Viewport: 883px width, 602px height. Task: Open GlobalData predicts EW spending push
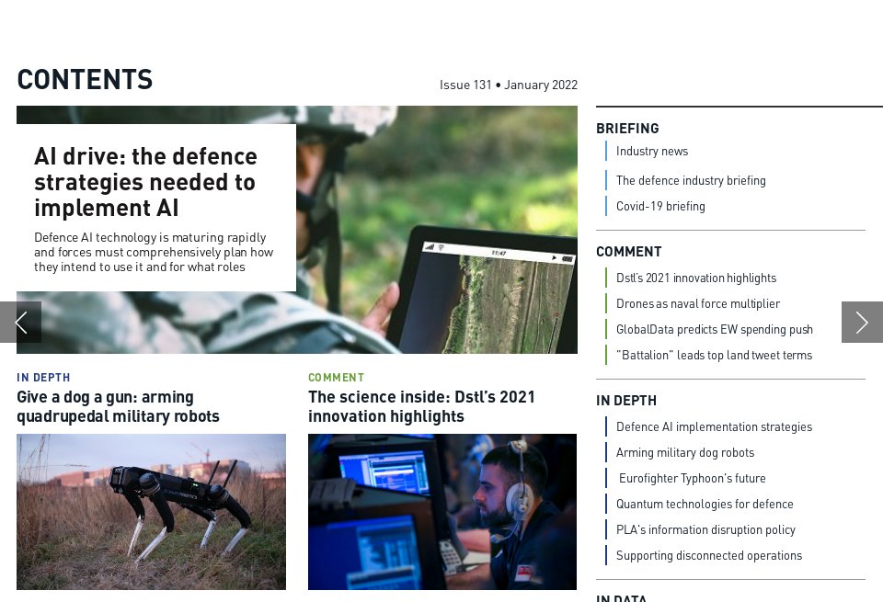click(x=715, y=329)
